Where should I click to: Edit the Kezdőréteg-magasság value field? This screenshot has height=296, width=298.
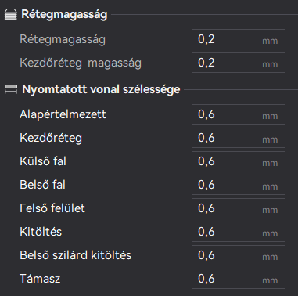point(239,63)
